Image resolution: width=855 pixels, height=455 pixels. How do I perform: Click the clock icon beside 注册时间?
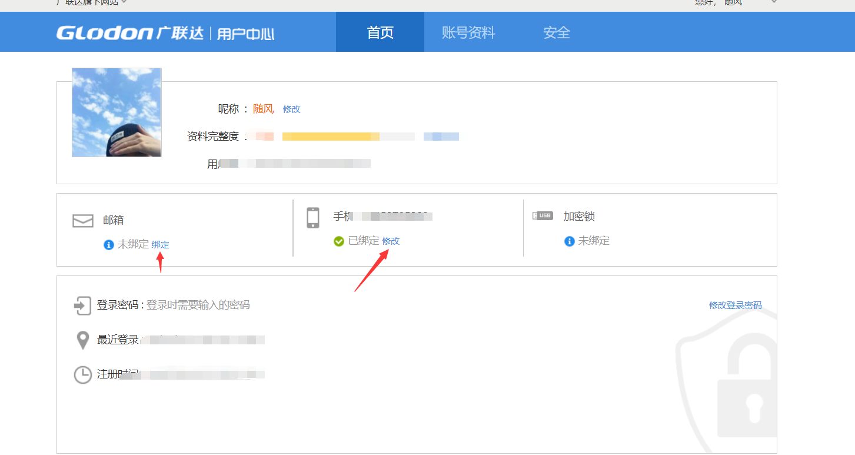click(82, 375)
